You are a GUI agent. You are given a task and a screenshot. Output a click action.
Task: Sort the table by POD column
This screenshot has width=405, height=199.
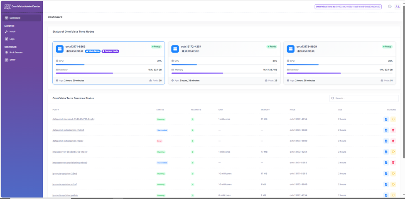click(56, 110)
